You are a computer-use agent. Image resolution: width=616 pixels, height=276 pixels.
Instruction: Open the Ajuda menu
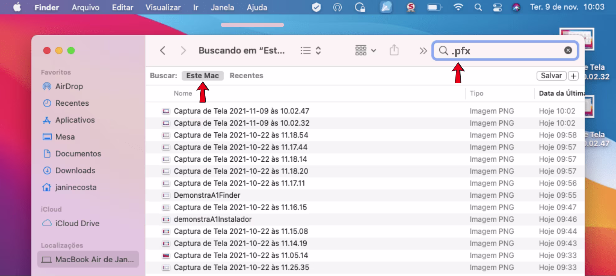pyautogui.click(x=257, y=7)
